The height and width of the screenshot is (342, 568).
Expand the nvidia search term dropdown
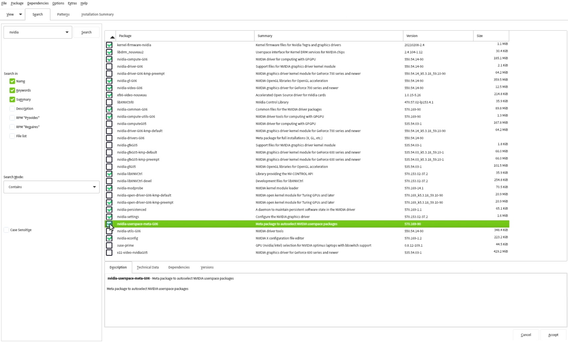coord(67,32)
